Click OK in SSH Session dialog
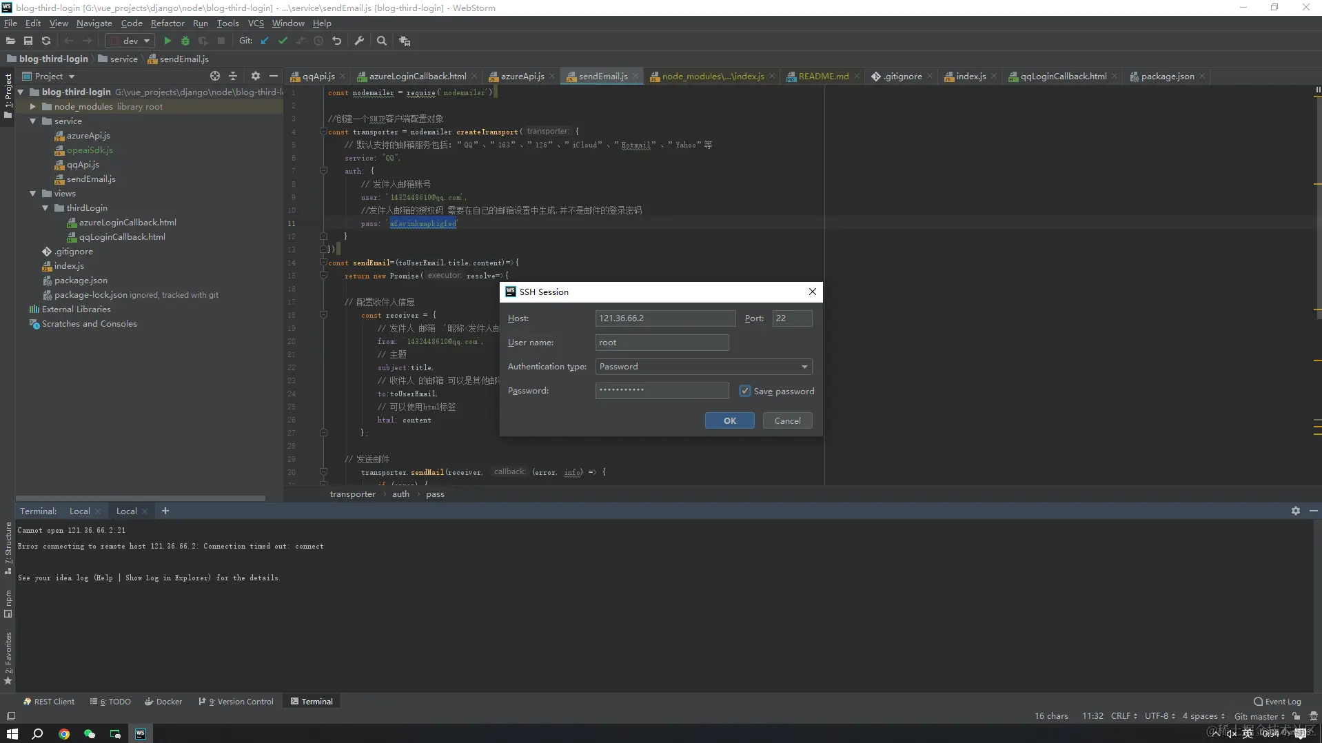Image resolution: width=1322 pixels, height=743 pixels. click(x=730, y=420)
